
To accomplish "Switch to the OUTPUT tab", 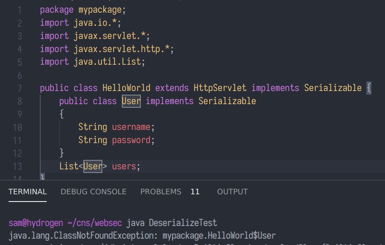I will (232, 192).
